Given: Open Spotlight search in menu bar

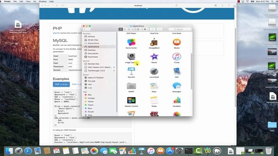Looking at the screenshot, I should 272,1.
